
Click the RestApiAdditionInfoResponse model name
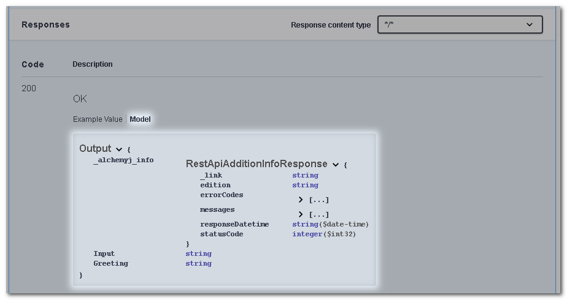pyautogui.click(x=256, y=164)
